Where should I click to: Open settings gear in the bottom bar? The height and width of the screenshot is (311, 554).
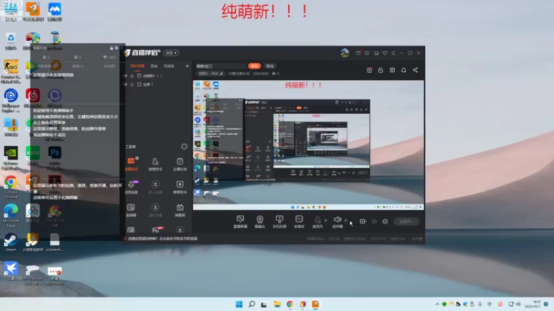pos(385,221)
